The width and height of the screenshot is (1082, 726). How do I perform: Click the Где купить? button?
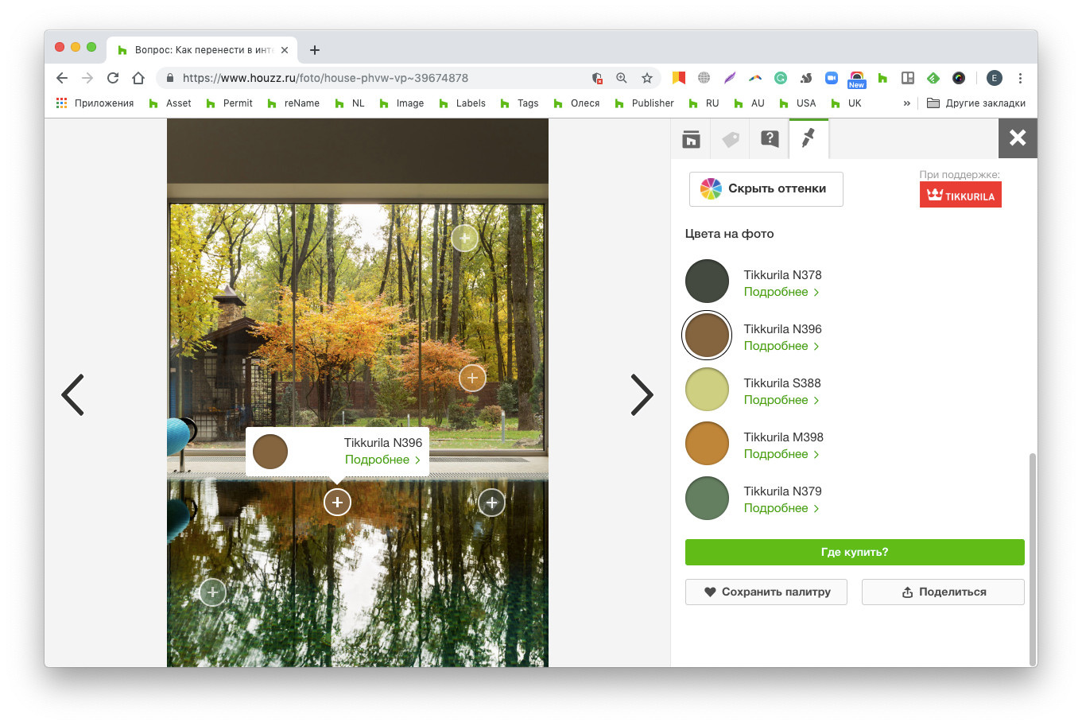854,552
